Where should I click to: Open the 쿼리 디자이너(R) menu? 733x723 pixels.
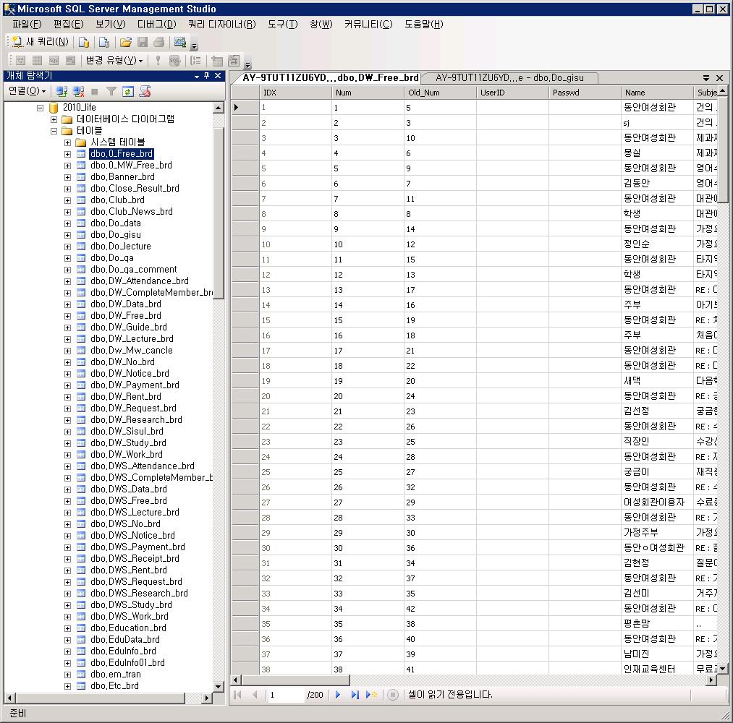tap(222, 25)
